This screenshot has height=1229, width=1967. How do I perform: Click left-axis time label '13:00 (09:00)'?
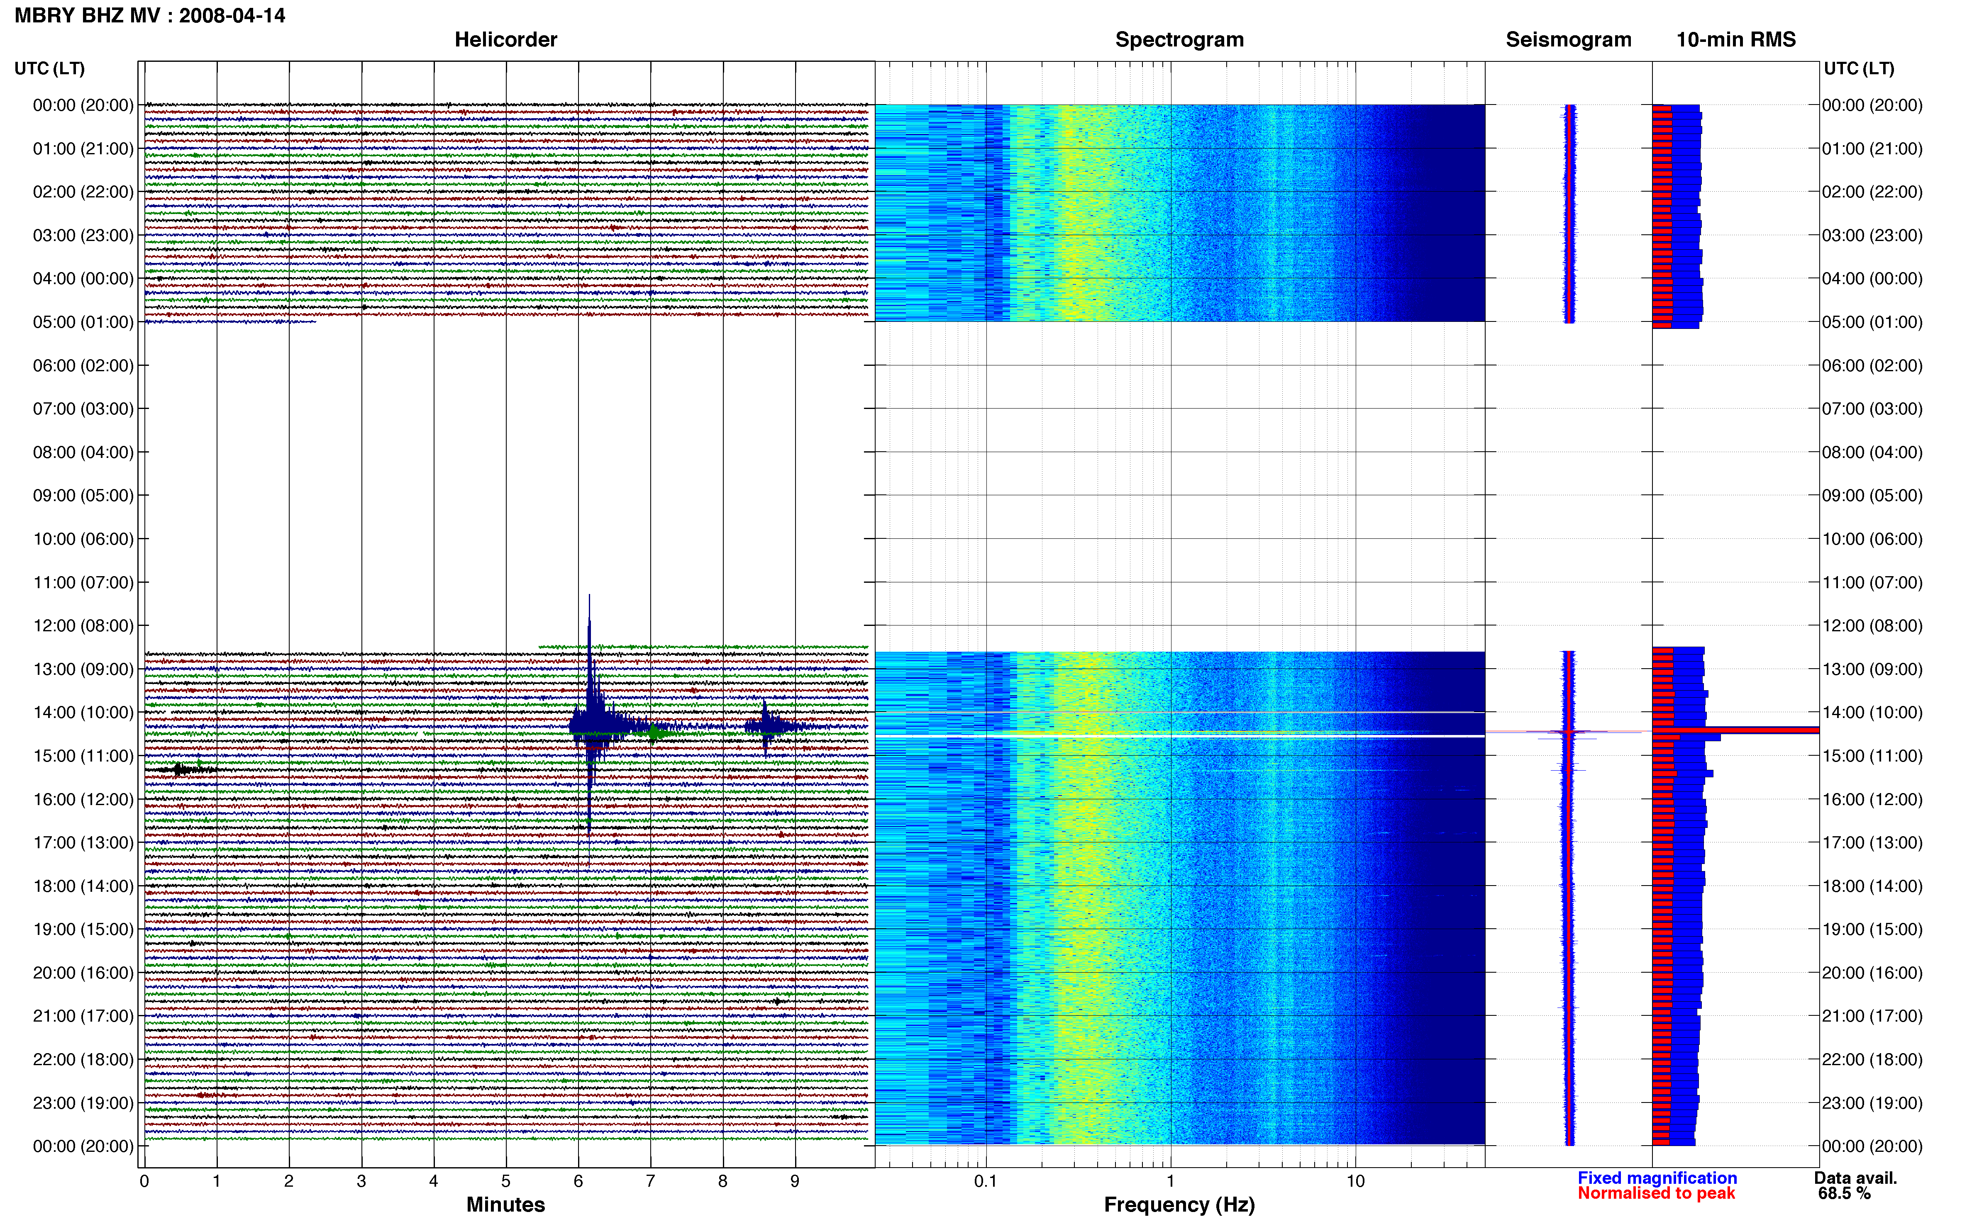click(83, 669)
